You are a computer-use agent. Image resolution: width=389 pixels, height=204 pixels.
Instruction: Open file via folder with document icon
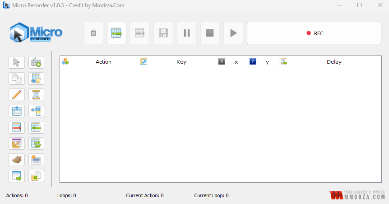[x=36, y=176]
